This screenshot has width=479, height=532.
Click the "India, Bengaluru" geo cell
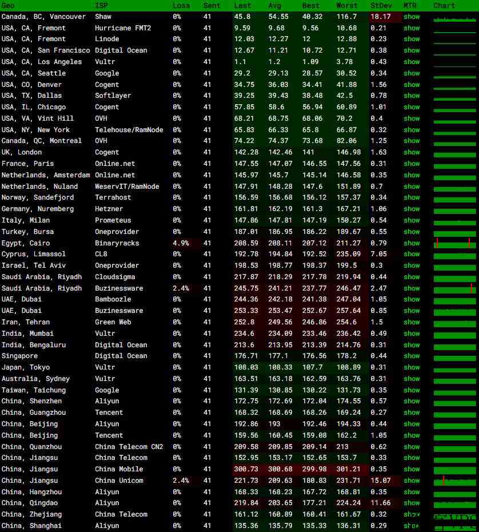(x=34, y=345)
